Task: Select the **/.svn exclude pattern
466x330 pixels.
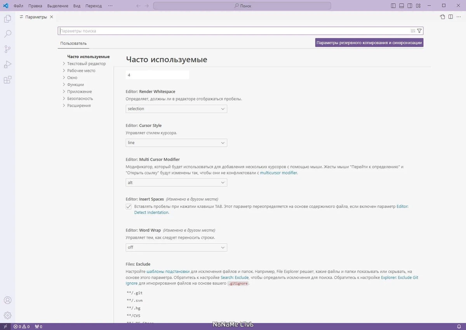Action: tap(134, 300)
